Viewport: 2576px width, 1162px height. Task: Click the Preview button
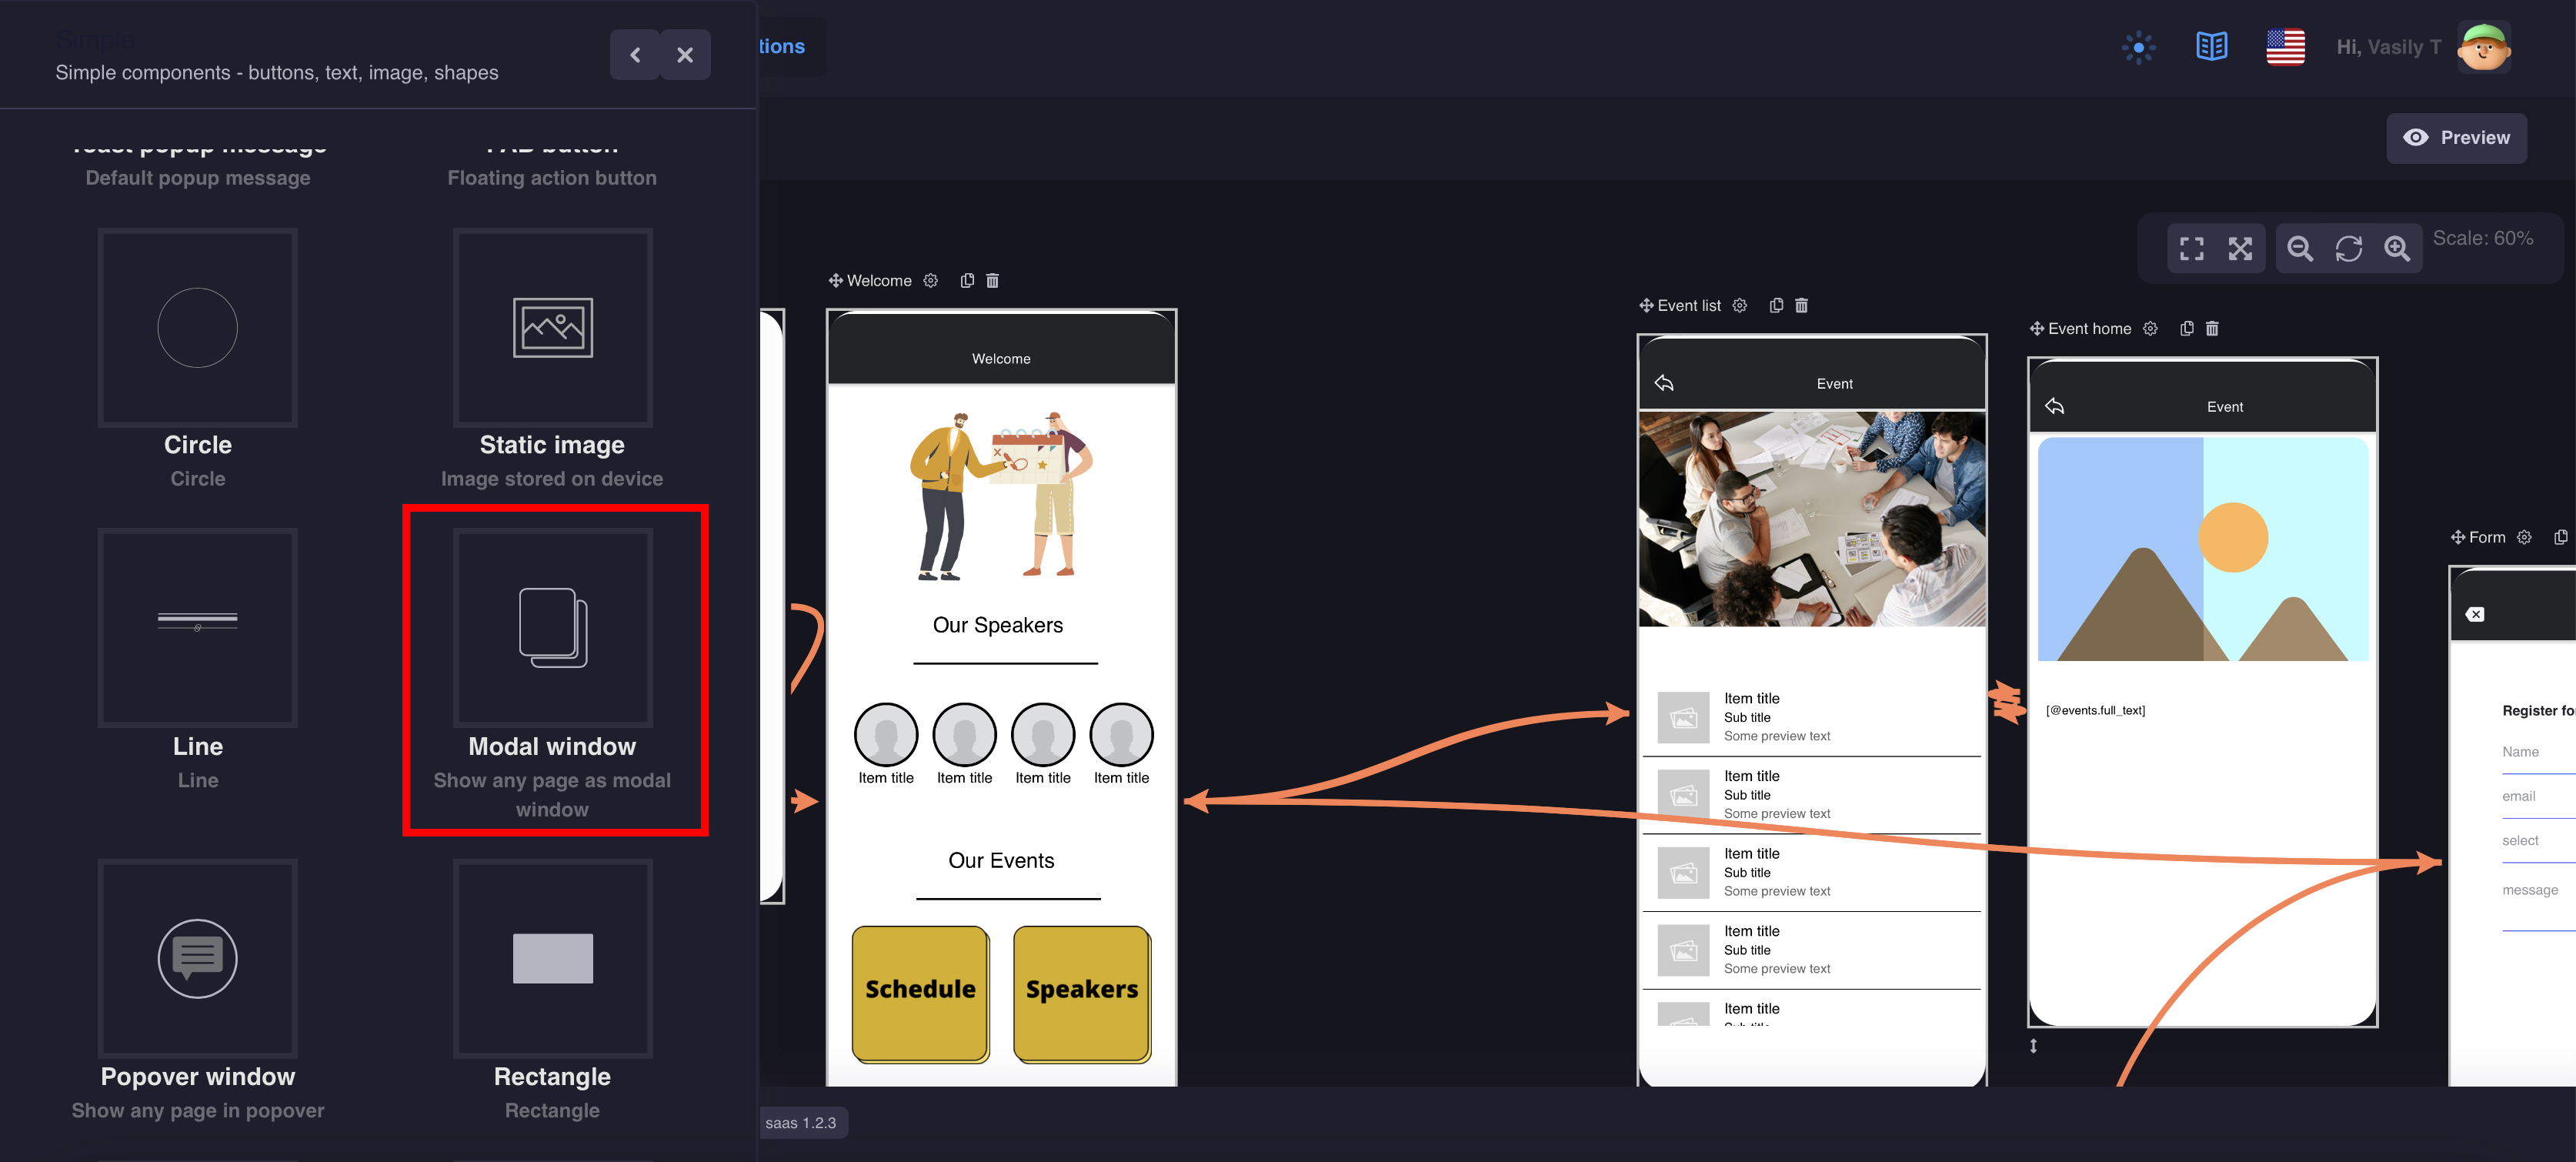[2456, 138]
